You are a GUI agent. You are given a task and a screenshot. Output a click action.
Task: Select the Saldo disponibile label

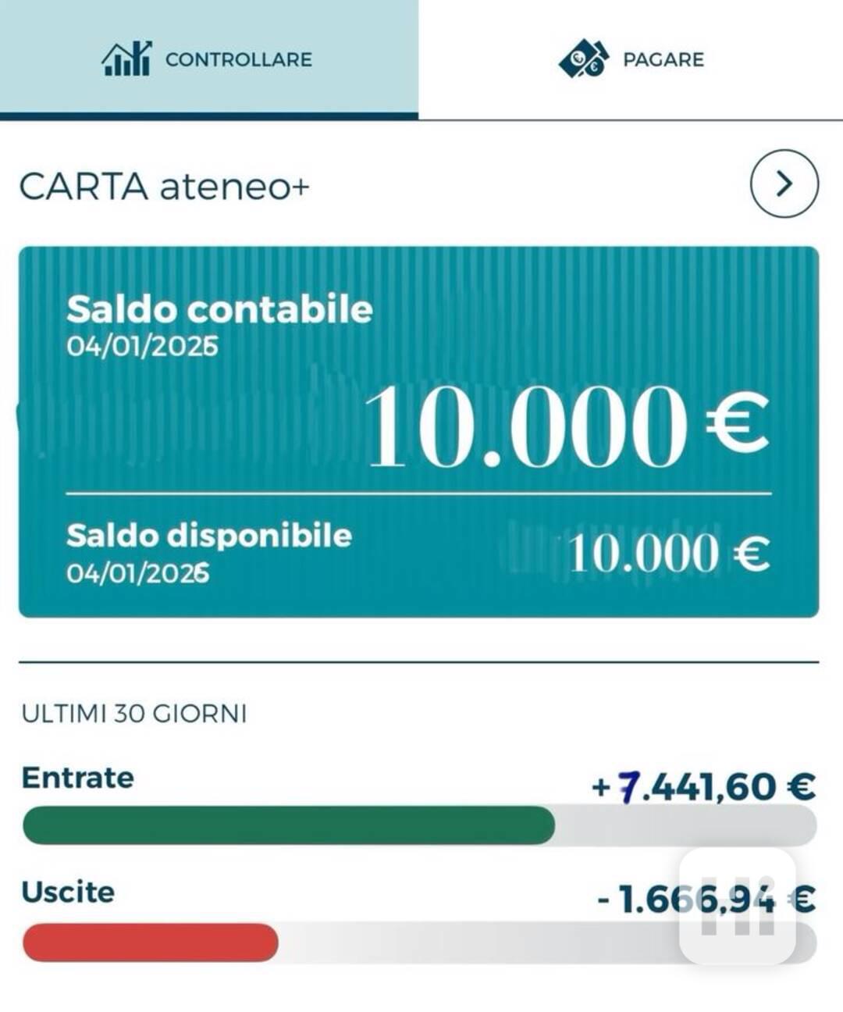click(209, 536)
